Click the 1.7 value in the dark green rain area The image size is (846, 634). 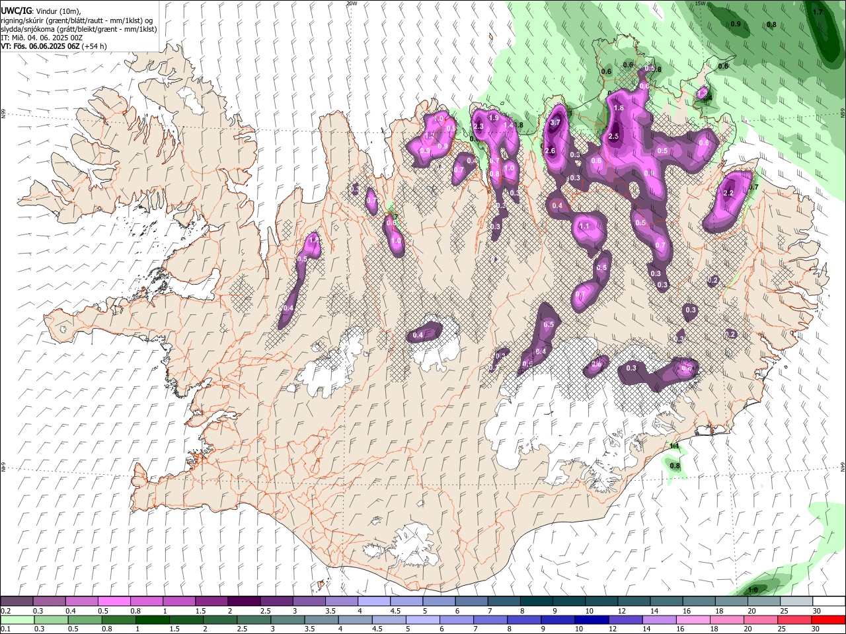point(818,12)
